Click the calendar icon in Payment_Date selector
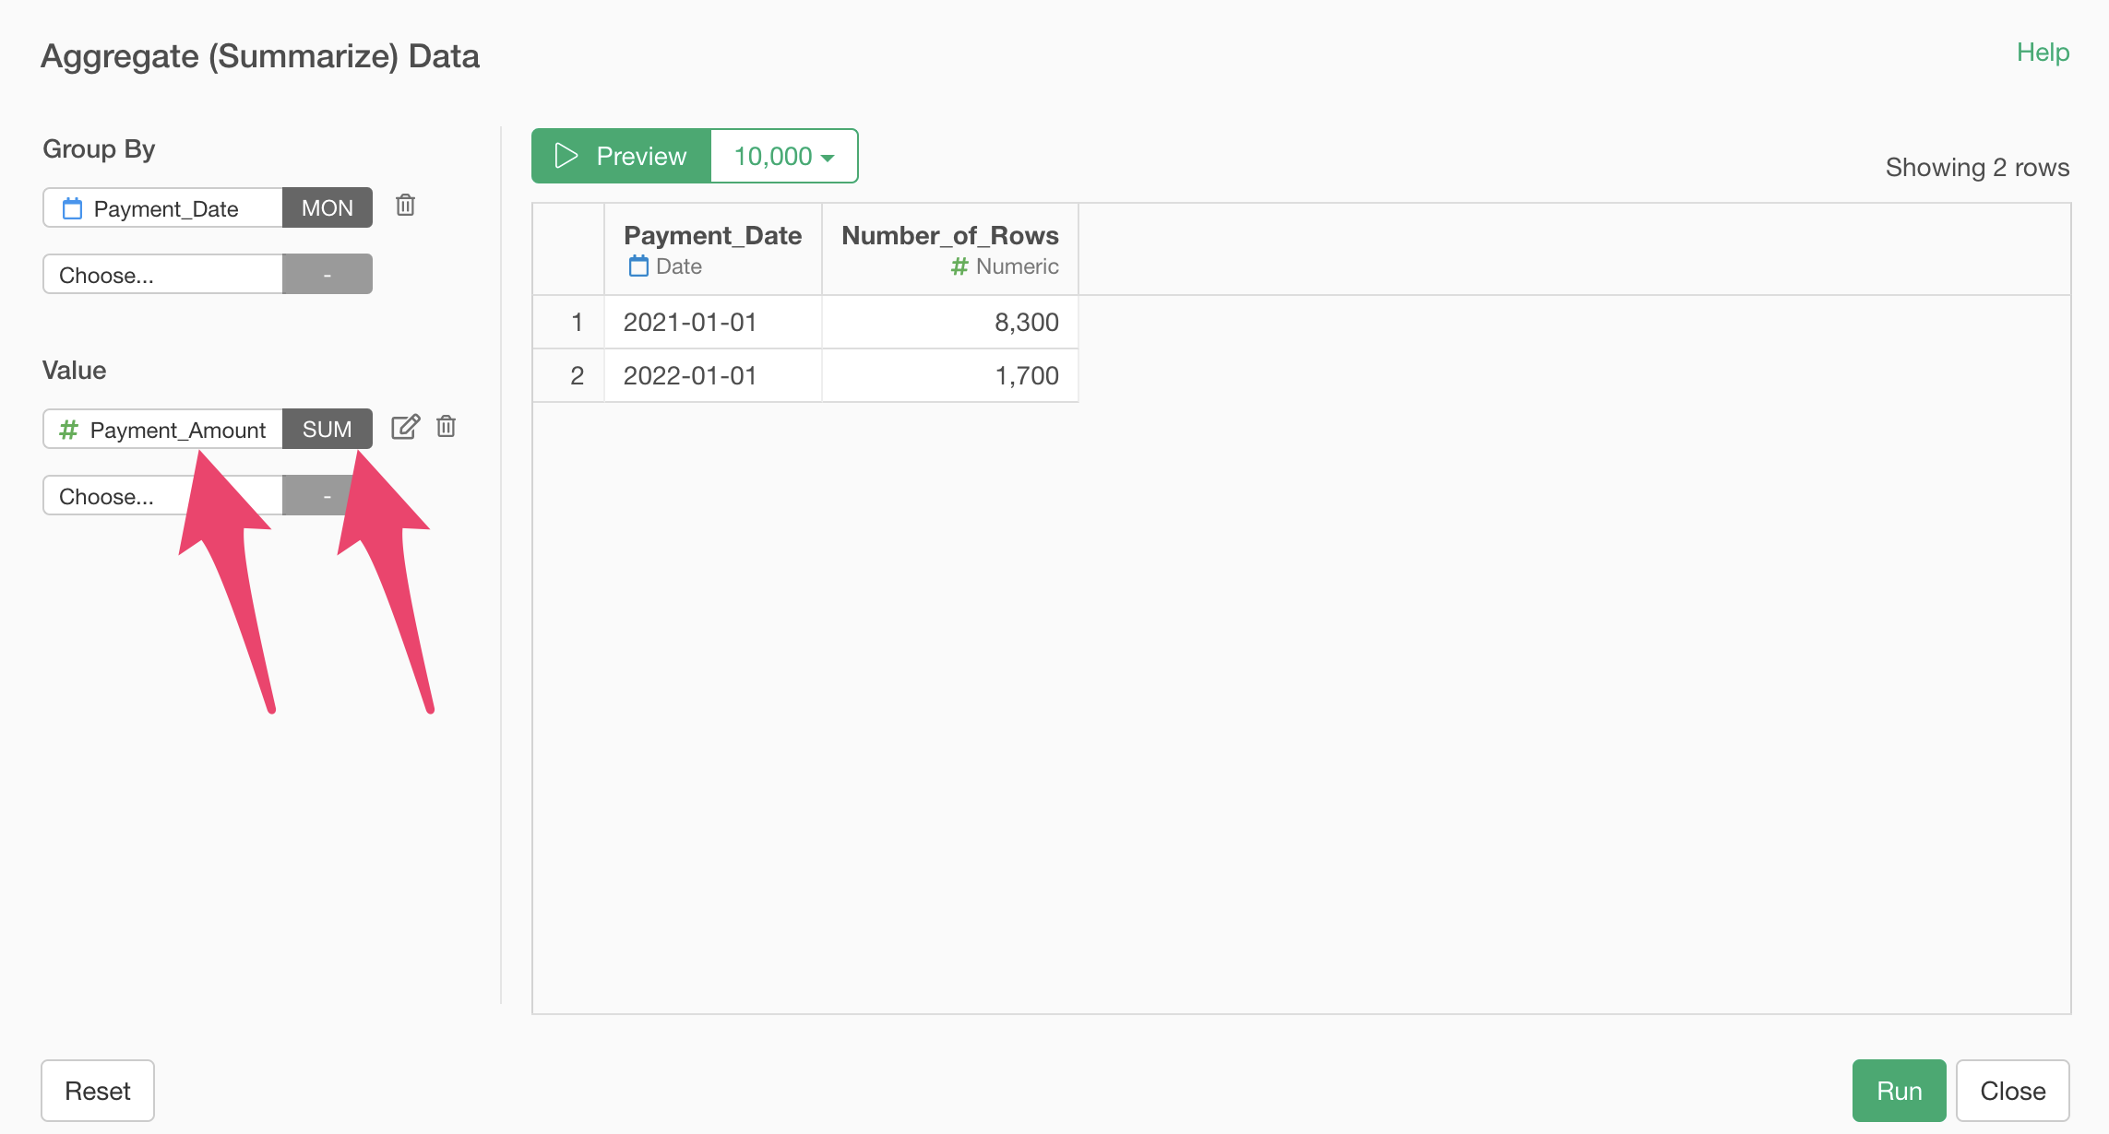Screen dimensions: 2109x1134 [72, 209]
